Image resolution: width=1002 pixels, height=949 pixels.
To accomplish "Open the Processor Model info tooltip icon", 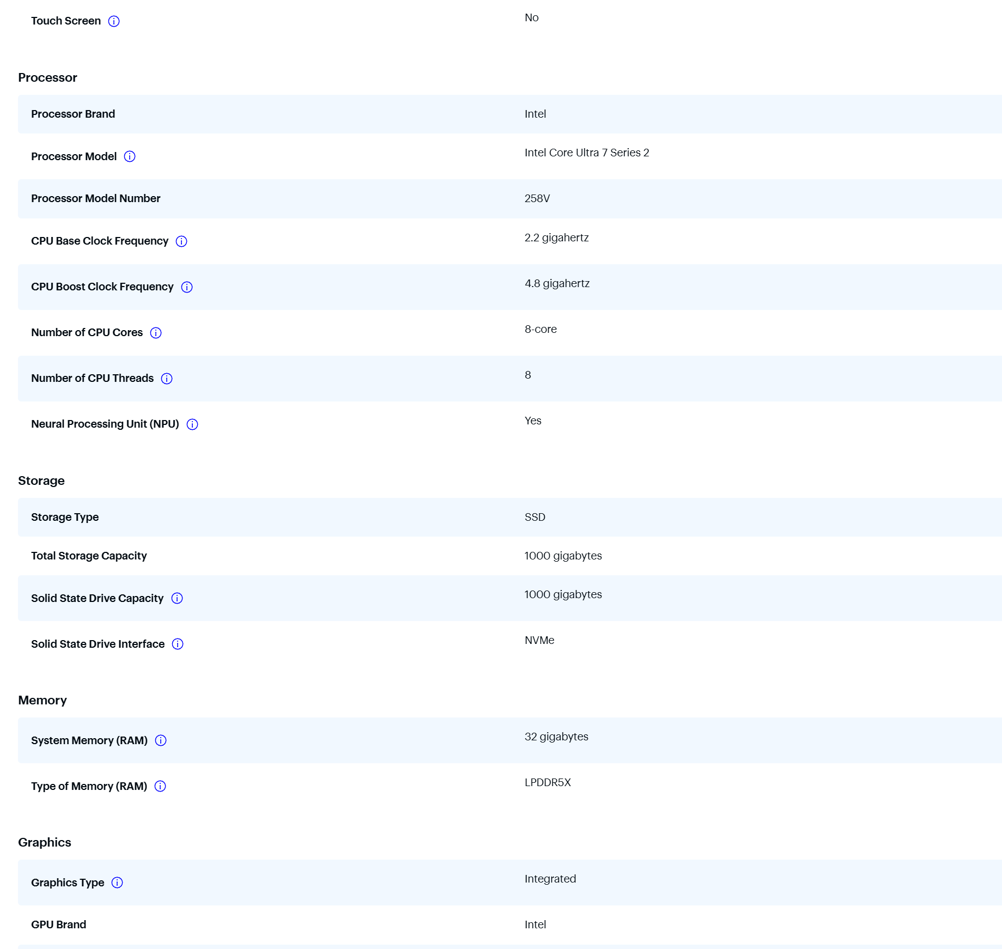I will click(x=130, y=157).
